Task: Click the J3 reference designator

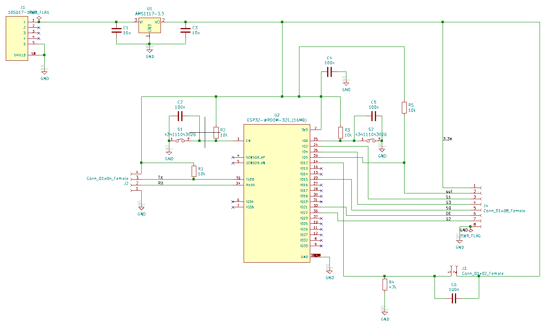Action: pos(464,268)
